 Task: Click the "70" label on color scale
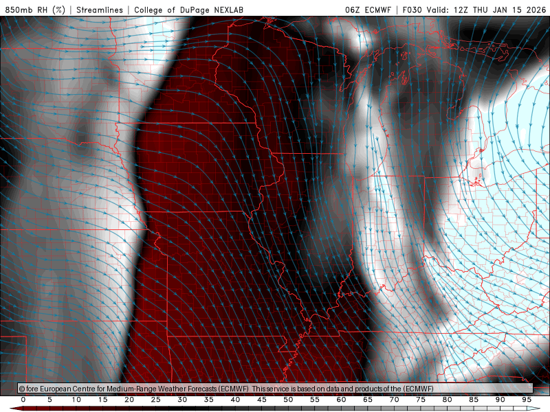pos(394,400)
